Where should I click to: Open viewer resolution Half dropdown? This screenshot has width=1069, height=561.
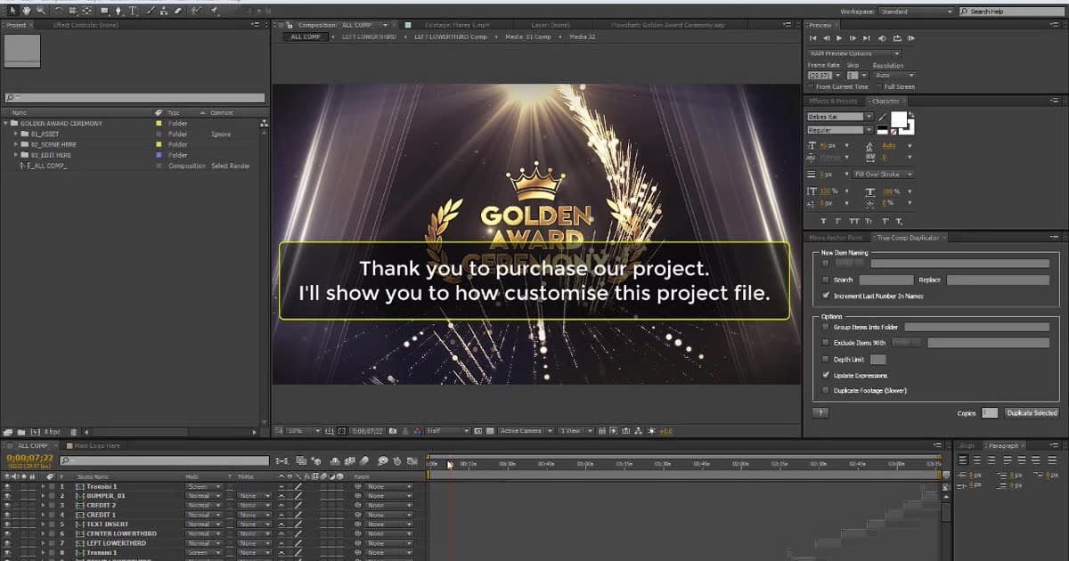[446, 431]
